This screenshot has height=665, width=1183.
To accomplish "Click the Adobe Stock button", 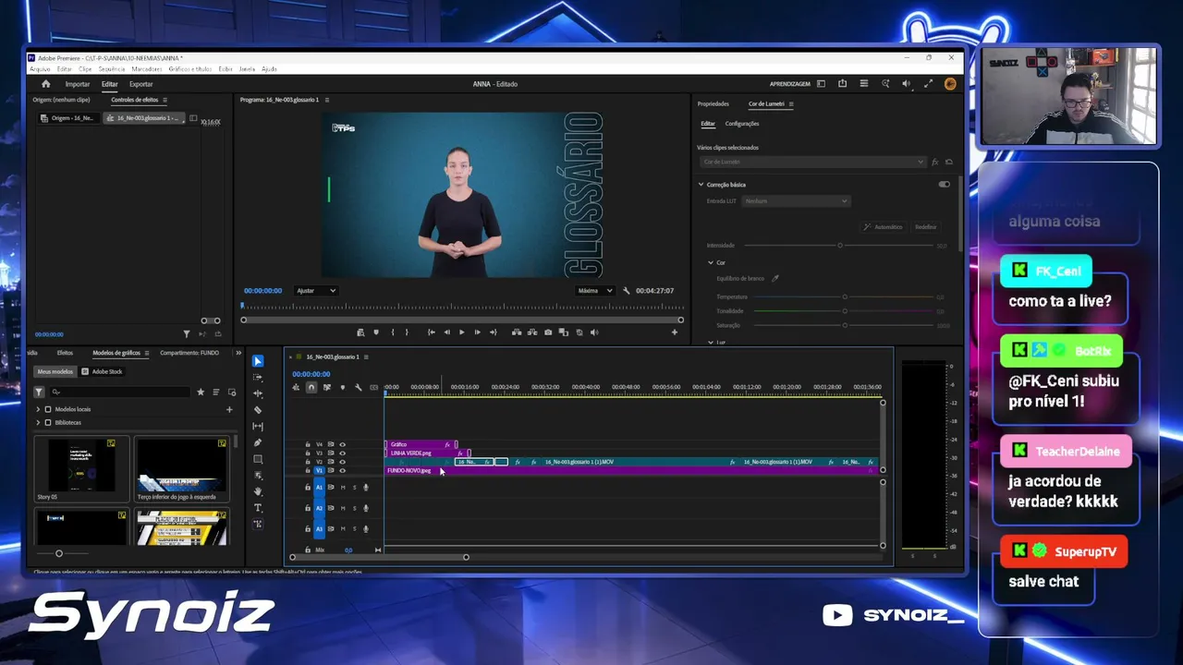I will 103,372.
